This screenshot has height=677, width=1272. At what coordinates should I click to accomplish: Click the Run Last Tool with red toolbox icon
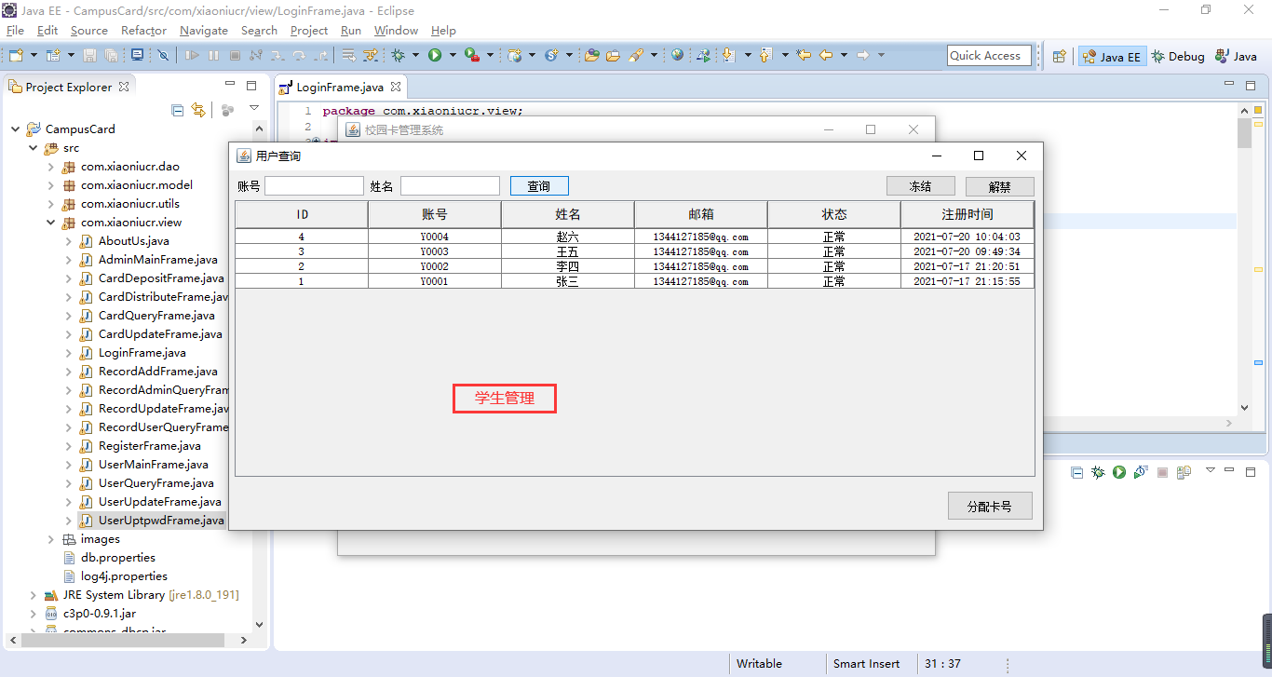pyautogui.click(x=471, y=56)
